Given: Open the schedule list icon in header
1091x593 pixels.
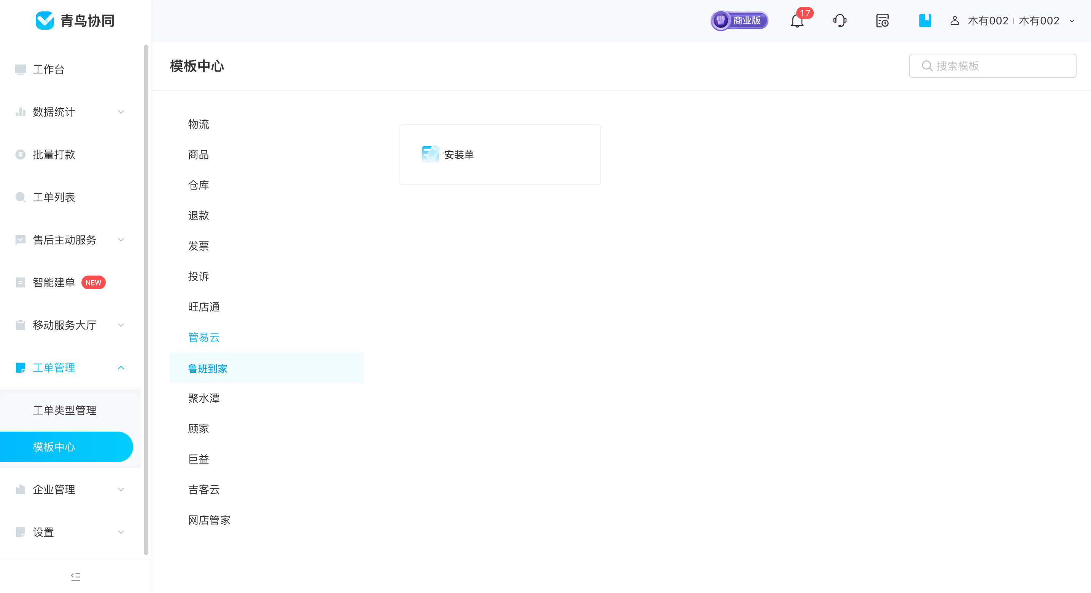Looking at the screenshot, I should tap(882, 20).
